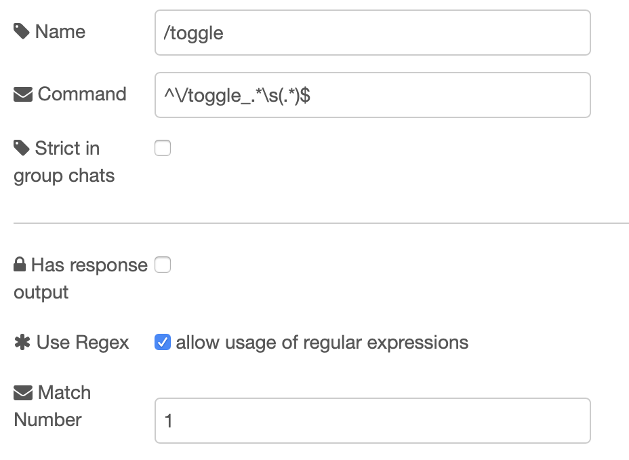This screenshot has height=460, width=629.
Task: Check the Has response output checkbox
Action: (x=163, y=265)
